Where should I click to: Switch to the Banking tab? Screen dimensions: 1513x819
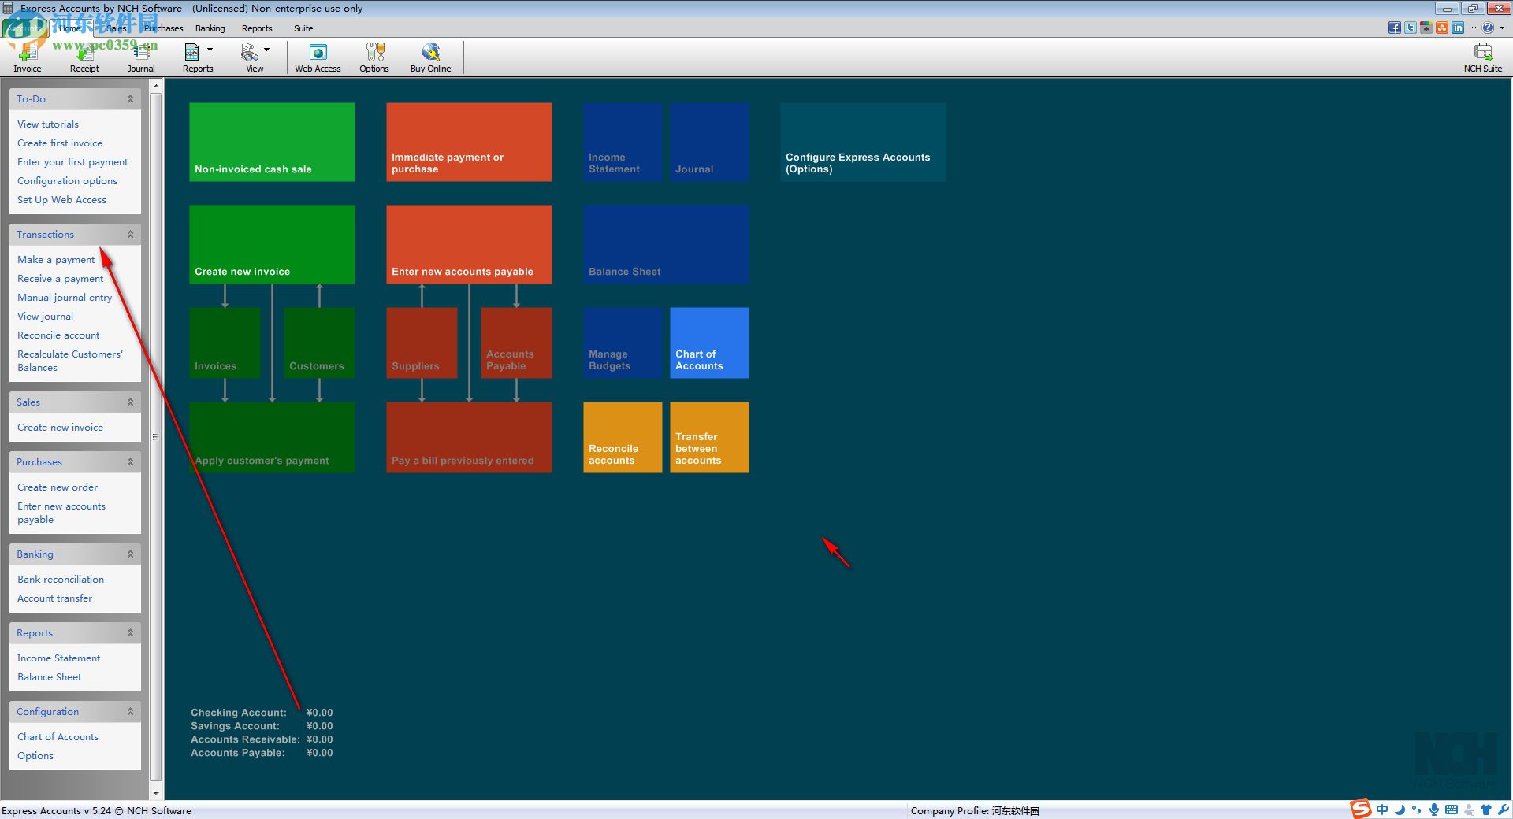[x=210, y=28]
